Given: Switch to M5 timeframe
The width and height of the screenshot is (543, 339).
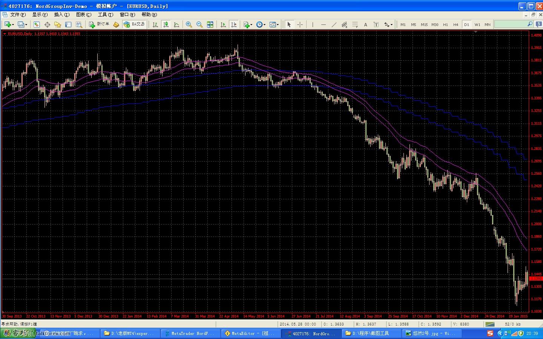Looking at the screenshot, I should tap(414, 24).
